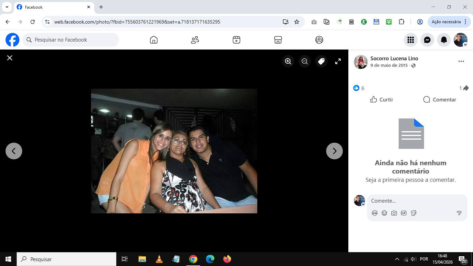Bookmark this page with the star
The width and height of the screenshot is (473, 266).
pyautogui.click(x=297, y=22)
